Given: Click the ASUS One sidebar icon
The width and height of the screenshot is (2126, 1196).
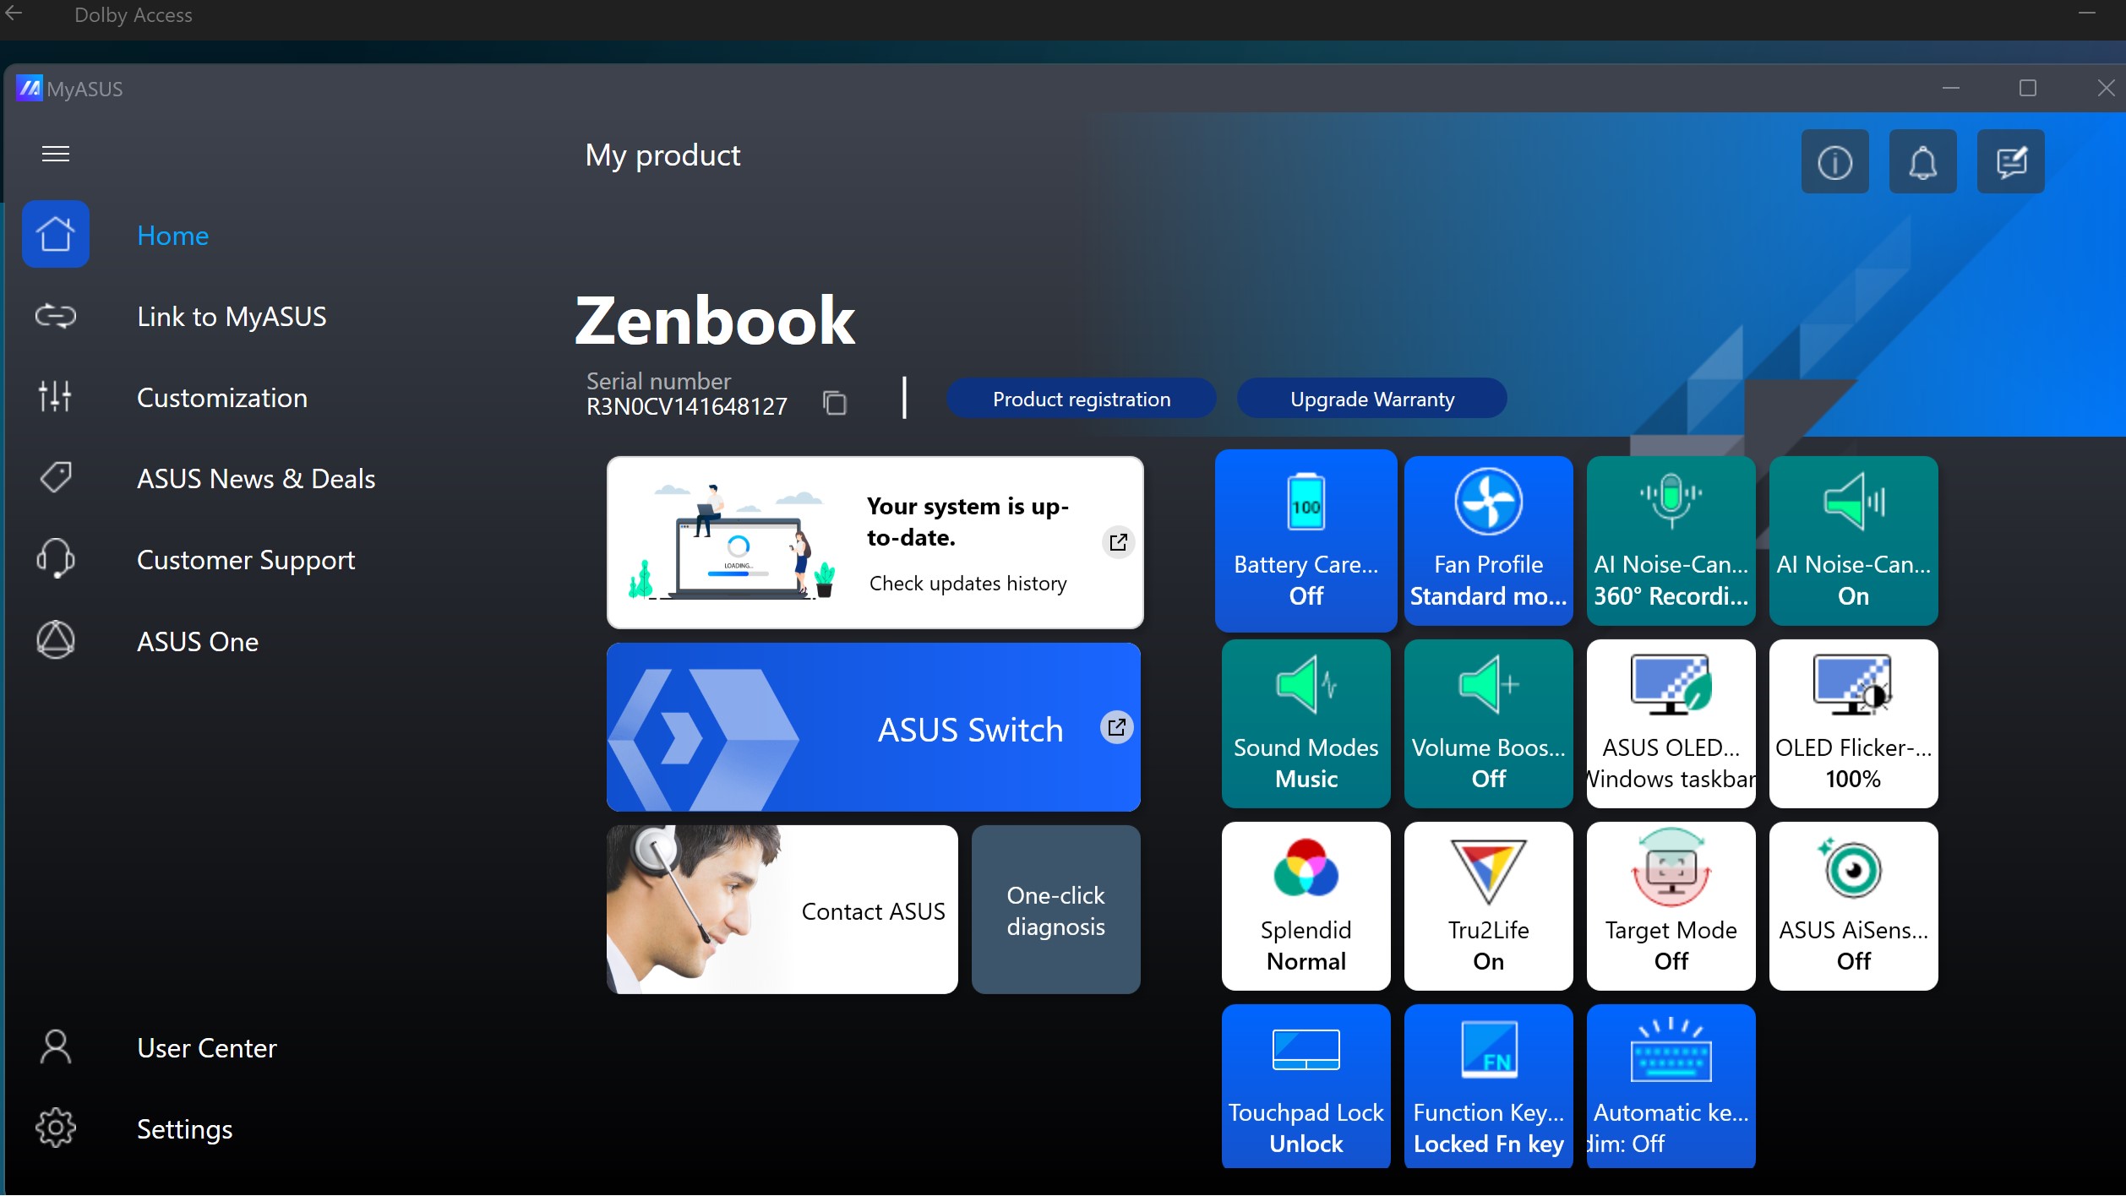Looking at the screenshot, I should (x=55, y=640).
